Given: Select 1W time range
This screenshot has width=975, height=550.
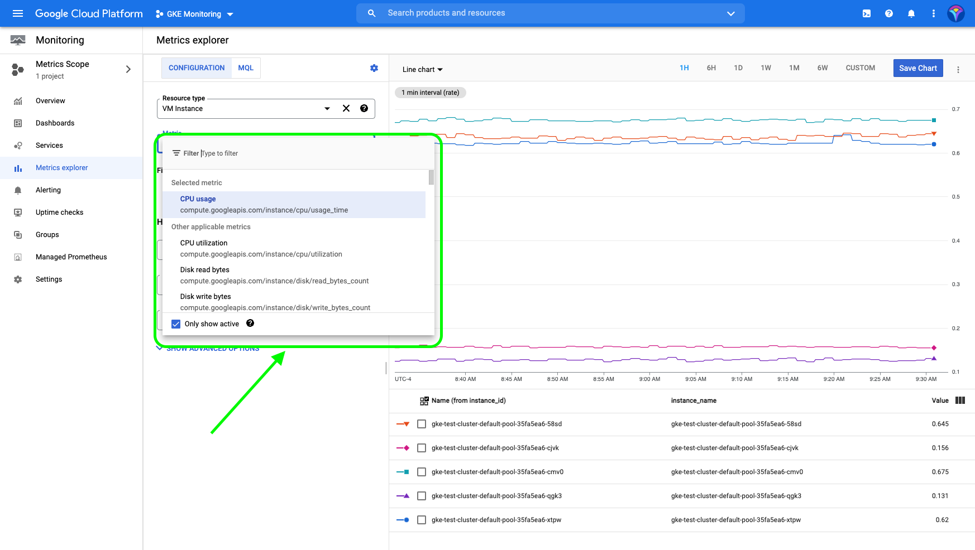Looking at the screenshot, I should click(x=766, y=68).
